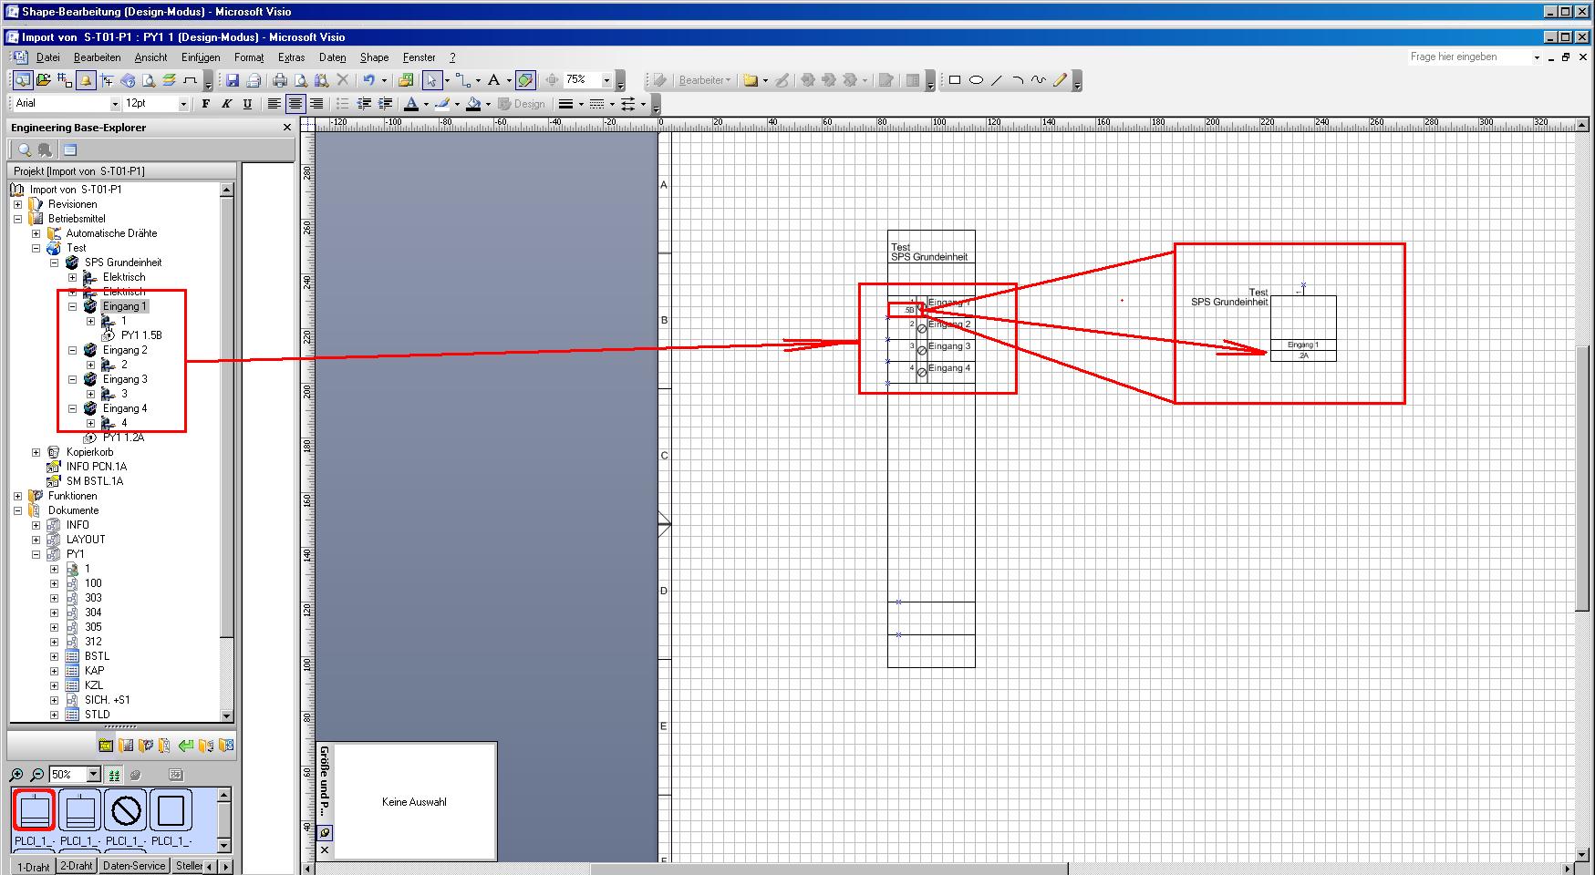
Task: Click the tree scrollbar down arrow
Action: [227, 715]
